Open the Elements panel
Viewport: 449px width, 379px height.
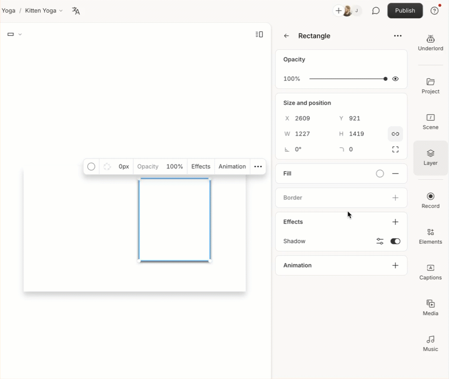(x=430, y=236)
